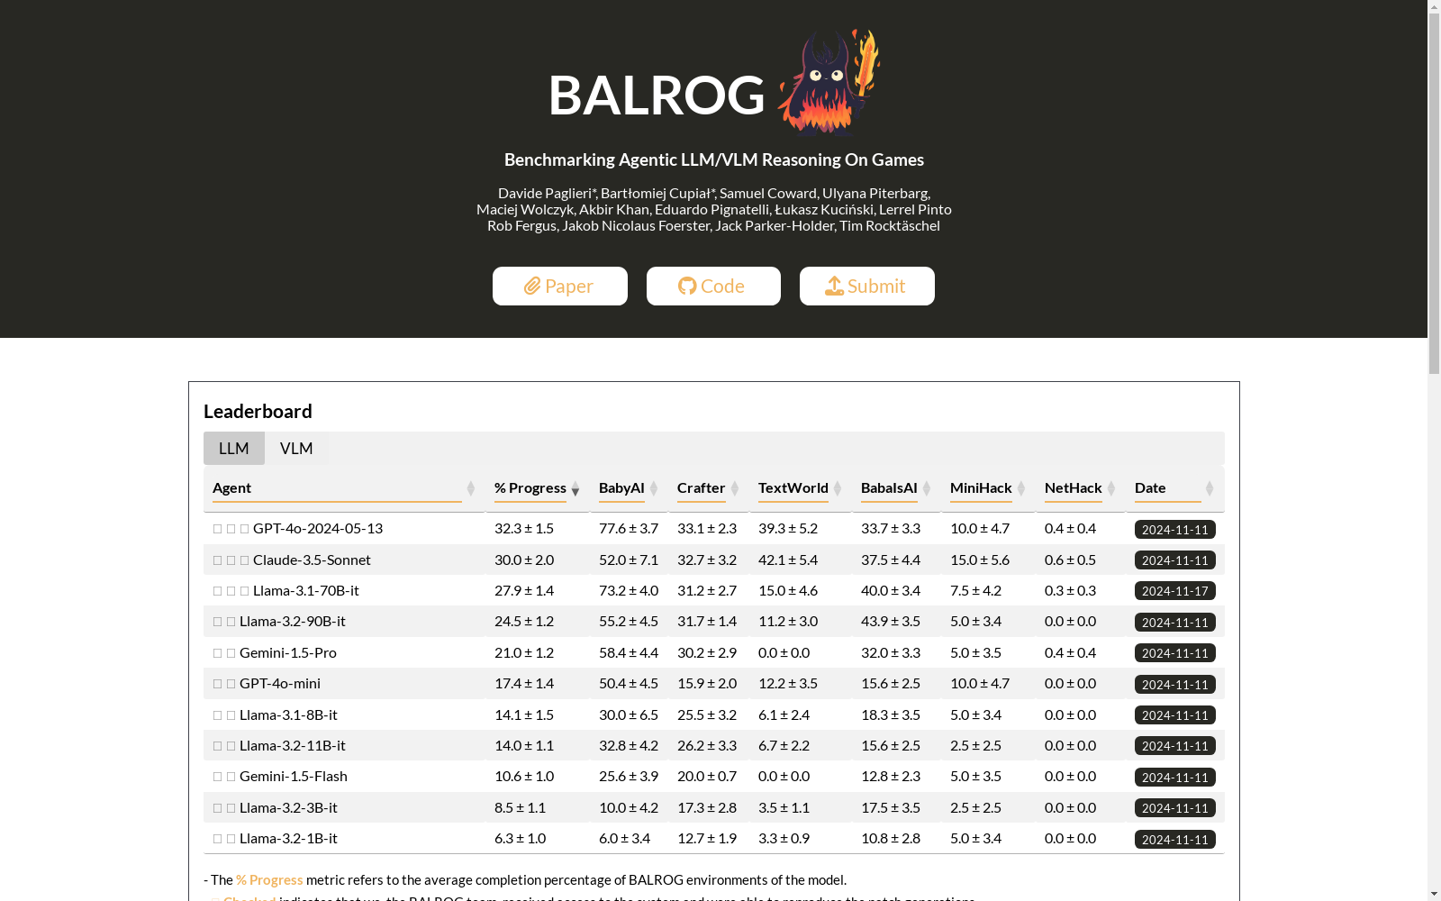The height and width of the screenshot is (901, 1441).
Task: Click the 2024-11-17 date badge
Action: point(1175,591)
